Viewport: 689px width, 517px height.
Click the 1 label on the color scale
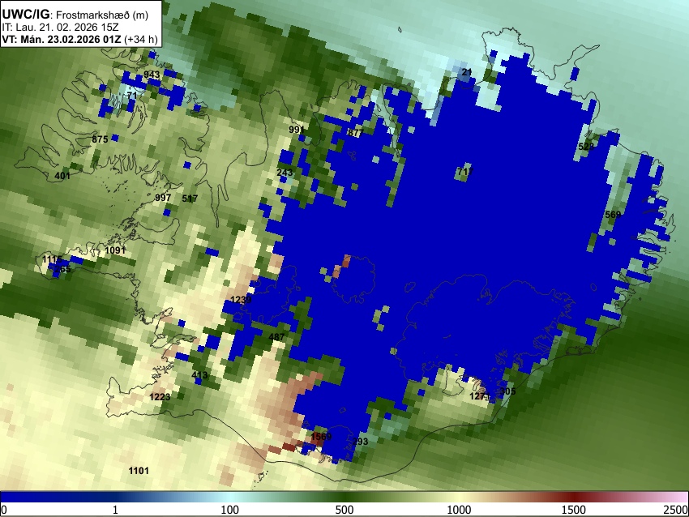pos(115,510)
